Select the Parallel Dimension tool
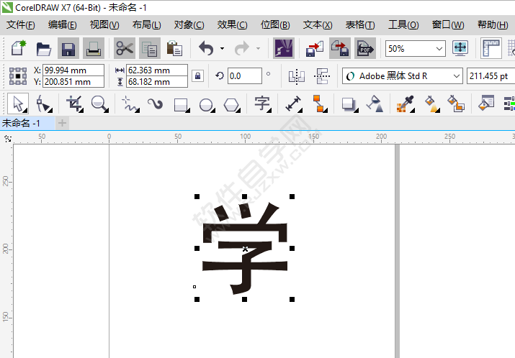515x358 pixels. click(294, 104)
